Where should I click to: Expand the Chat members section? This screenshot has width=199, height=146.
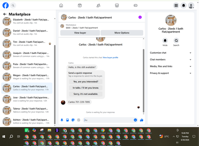coord(171,59)
